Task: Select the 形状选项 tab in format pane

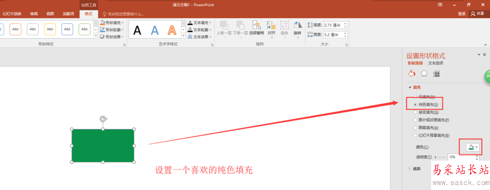Action: click(416, 63)
